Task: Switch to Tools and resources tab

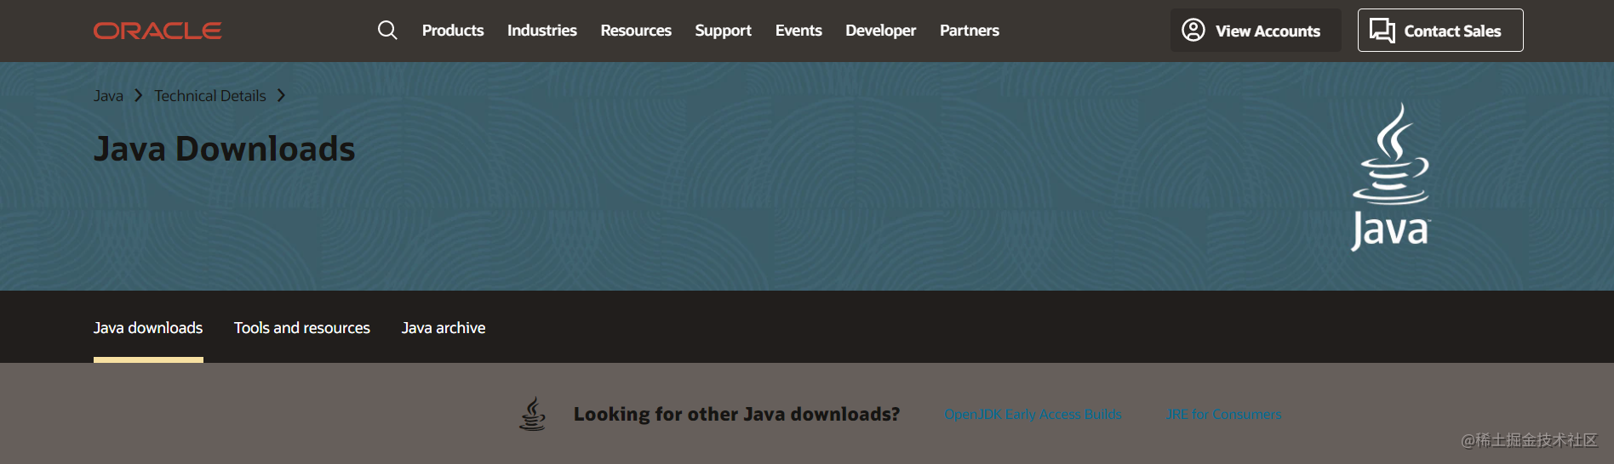Action: point(302,328)
